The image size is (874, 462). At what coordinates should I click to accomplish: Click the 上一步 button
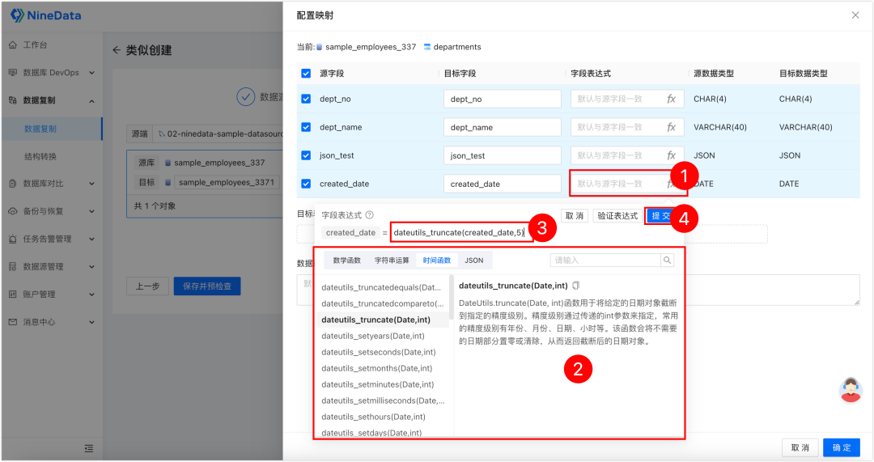148,286
